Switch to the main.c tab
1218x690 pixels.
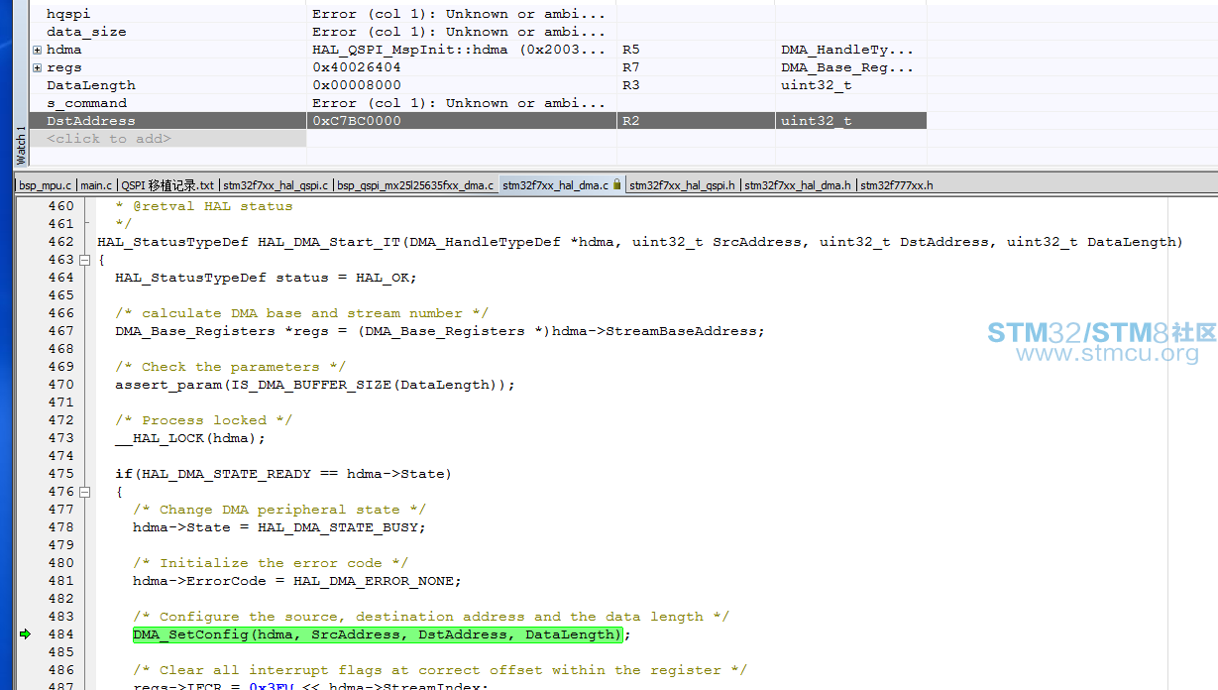[x=96, y=184]
